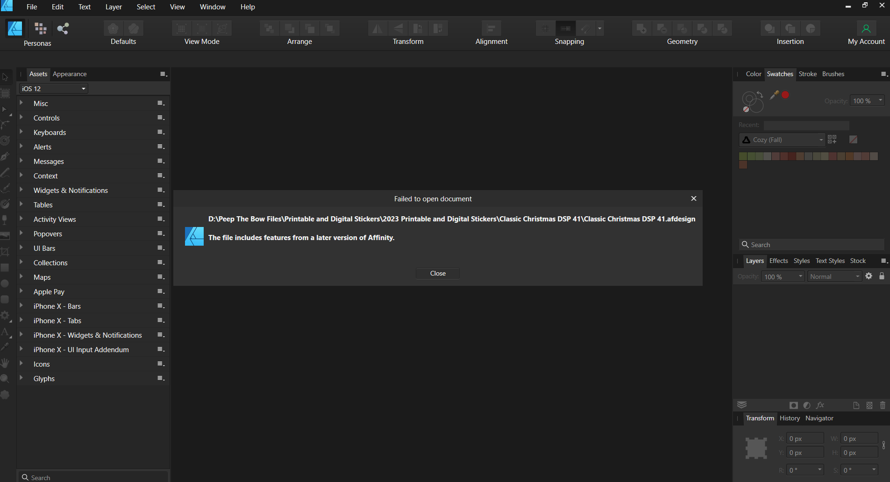This screenshot has width=890, height=482.
Task: Click Close button in error dialog
Action: [438, 273]
